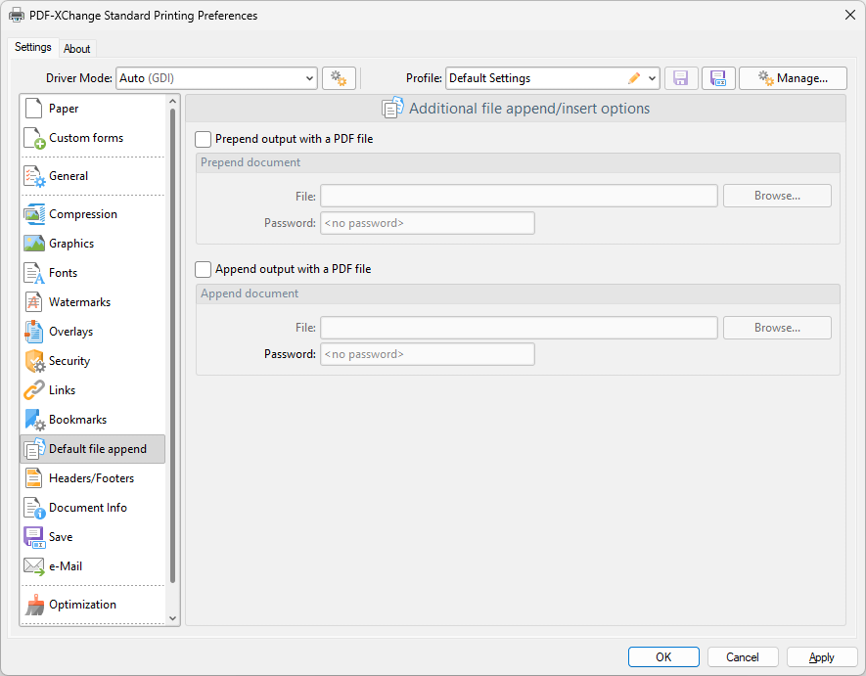Go to the Security settings page

tap(92, 361)
